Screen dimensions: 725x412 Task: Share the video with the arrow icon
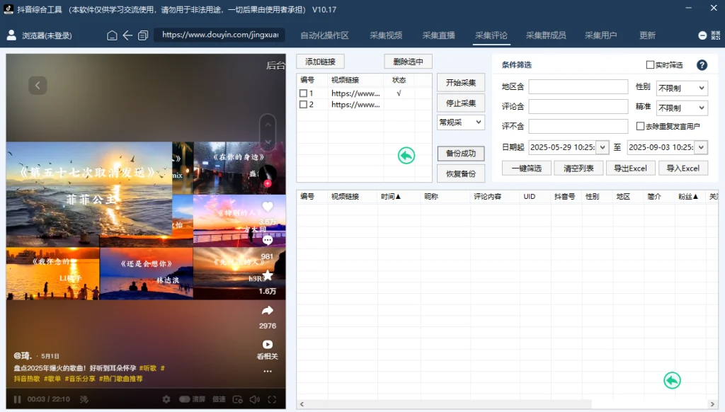(268, 310)
